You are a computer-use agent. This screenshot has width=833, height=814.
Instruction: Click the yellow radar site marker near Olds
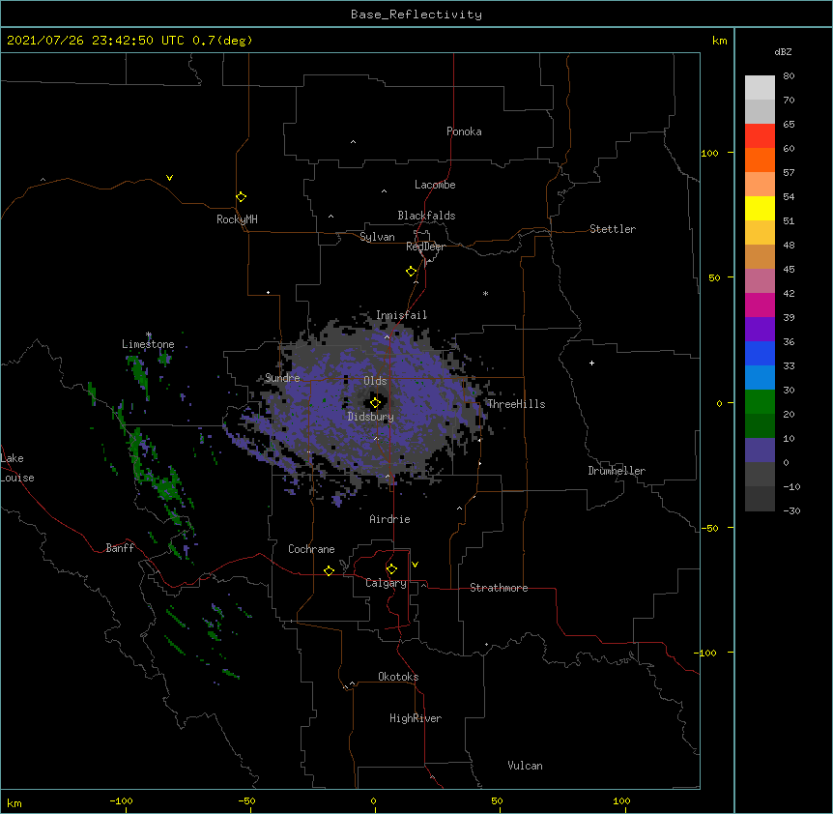point(375,403)
